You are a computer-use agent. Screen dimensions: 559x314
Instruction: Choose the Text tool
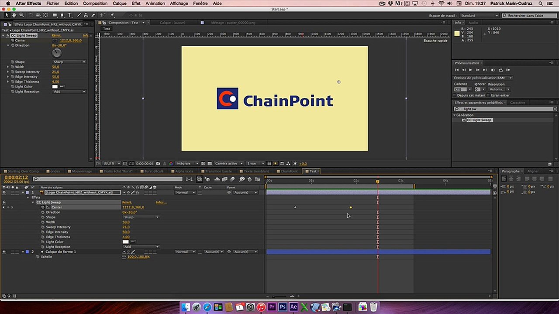pyautogui.click(x=70, y=15)
